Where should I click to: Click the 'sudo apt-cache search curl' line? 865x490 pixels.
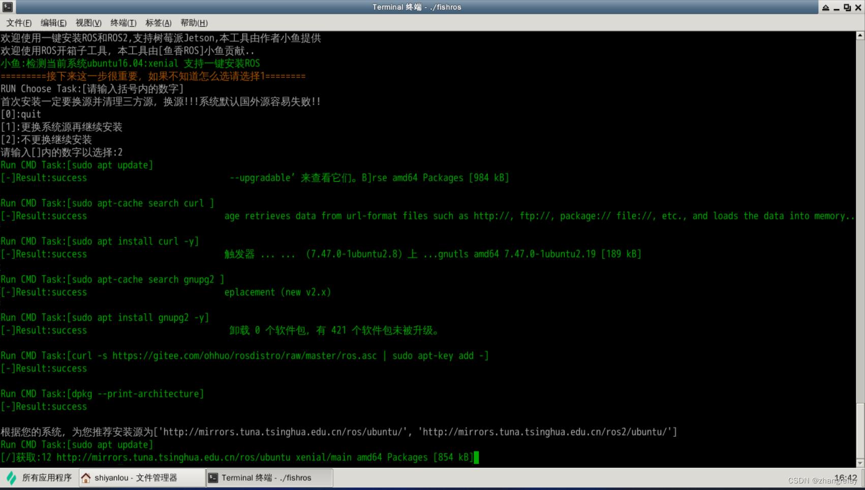(x=107, y=203)
